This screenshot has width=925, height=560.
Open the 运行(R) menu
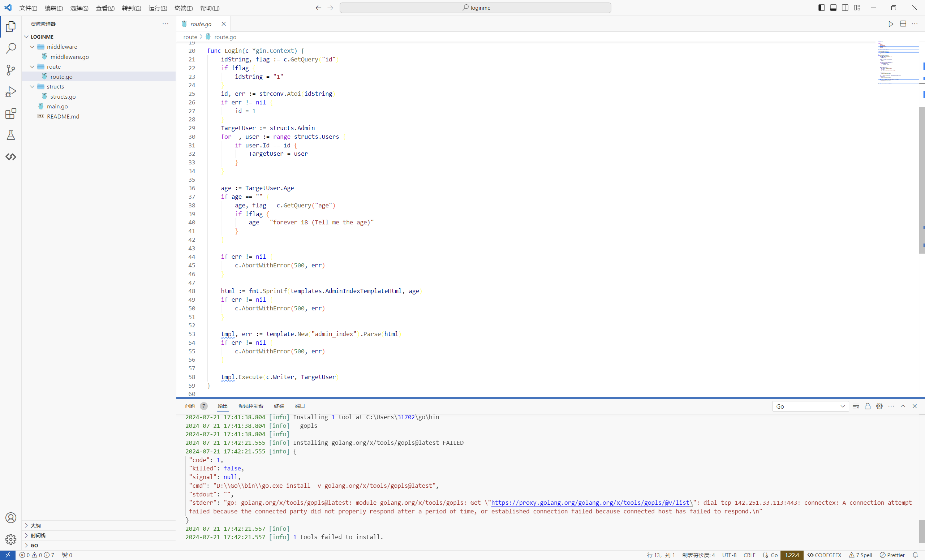tap(158, 8)
